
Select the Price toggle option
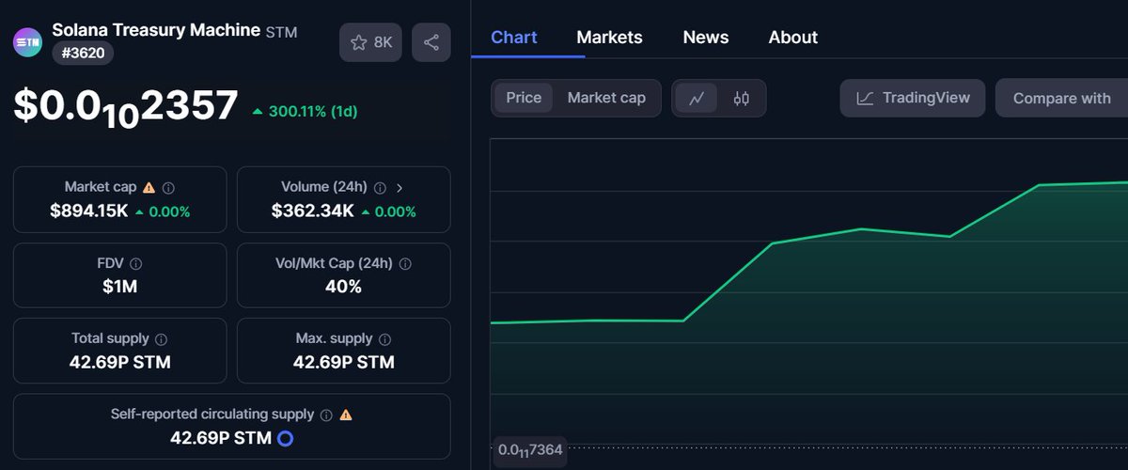pos(524,98)
